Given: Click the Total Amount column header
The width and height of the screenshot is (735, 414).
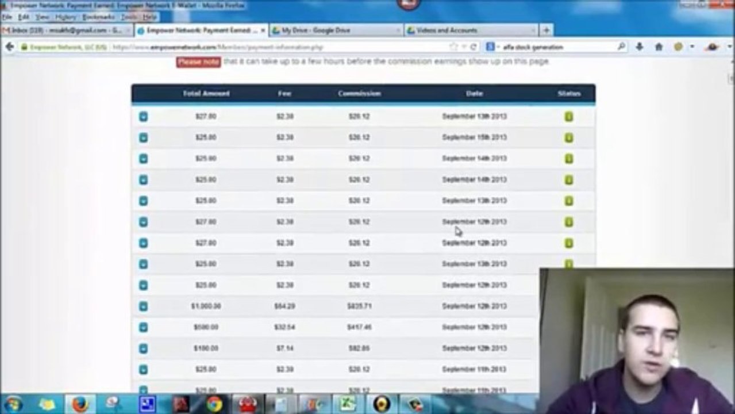Looking at the screenshot, I should [x=206, y=93].
